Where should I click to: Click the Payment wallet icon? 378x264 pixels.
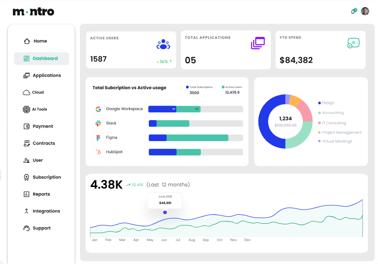(27, 126)
